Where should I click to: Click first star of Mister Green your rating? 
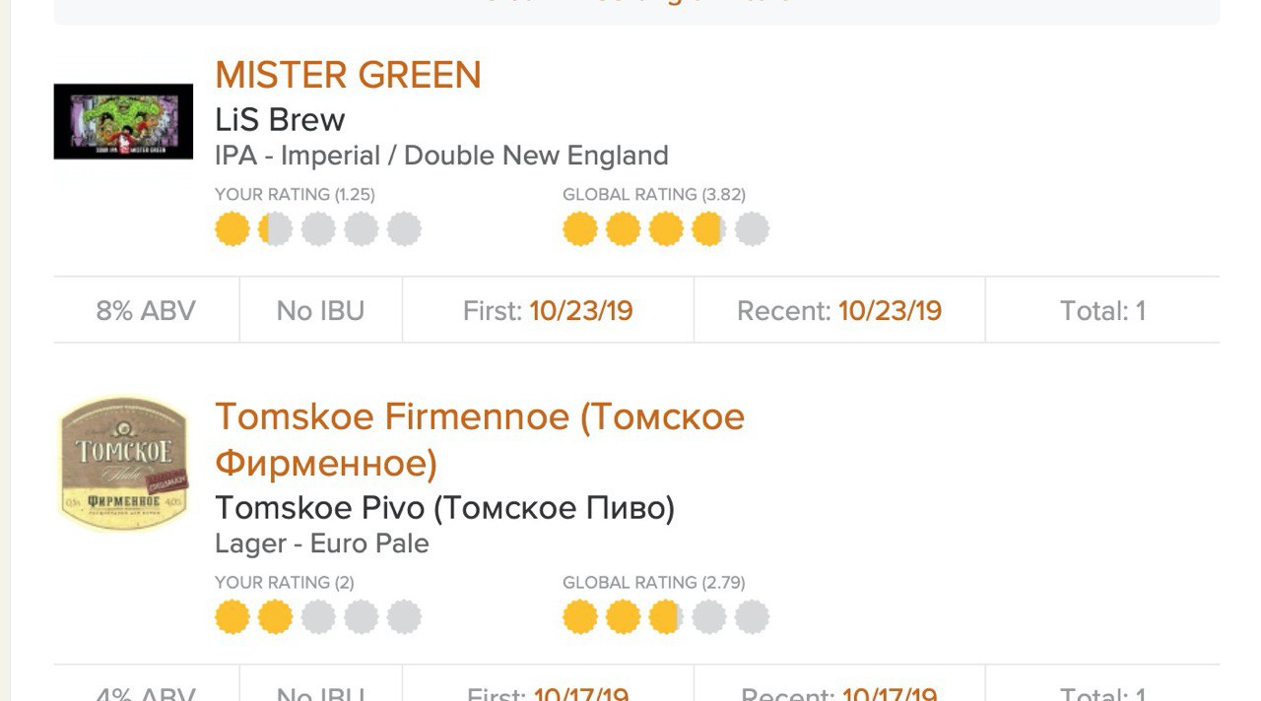click(232, 229)
